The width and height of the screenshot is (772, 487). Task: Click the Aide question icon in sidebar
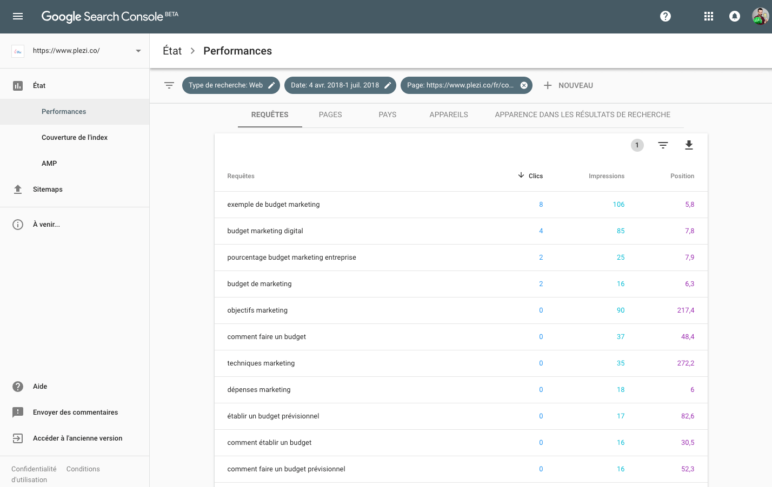tap(18, 387)
